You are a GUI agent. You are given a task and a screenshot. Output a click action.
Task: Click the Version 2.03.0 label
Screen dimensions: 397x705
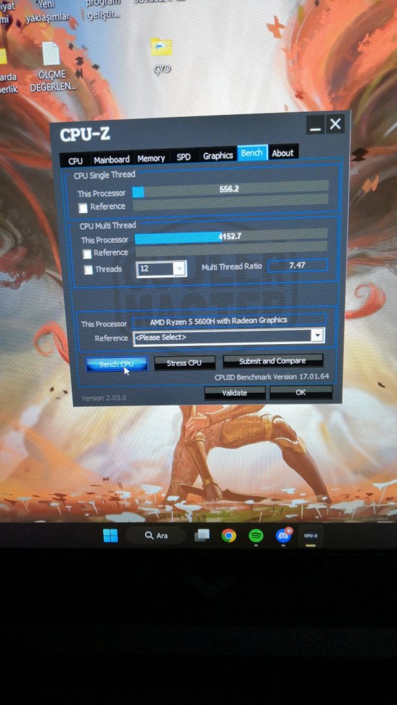click(x=103, y=398)
